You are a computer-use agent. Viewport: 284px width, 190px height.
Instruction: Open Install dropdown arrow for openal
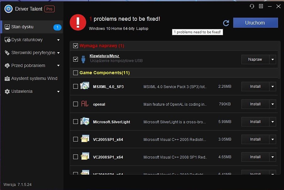pyautogui.click(x=273, y=104)
